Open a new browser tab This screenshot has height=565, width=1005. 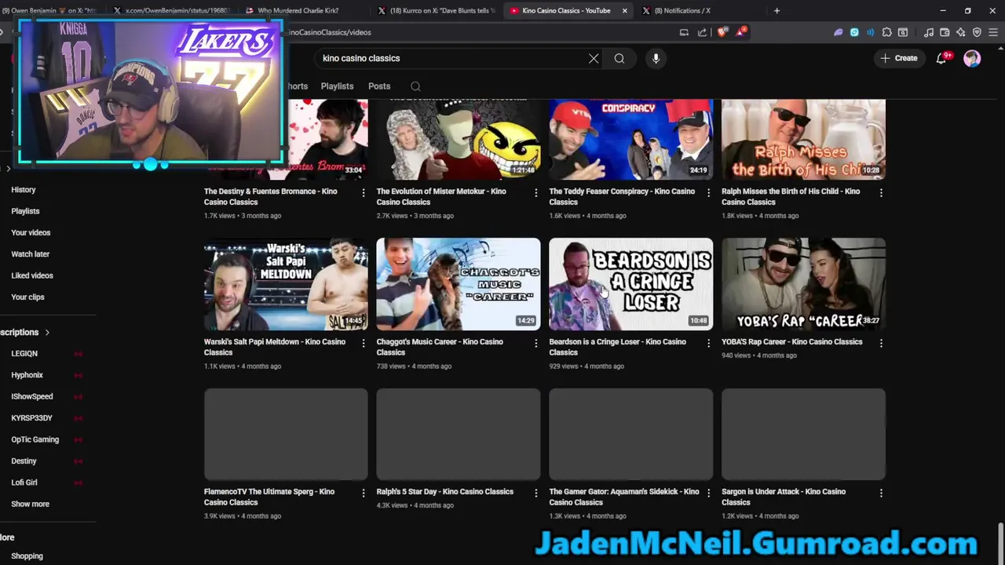[777, 11]
